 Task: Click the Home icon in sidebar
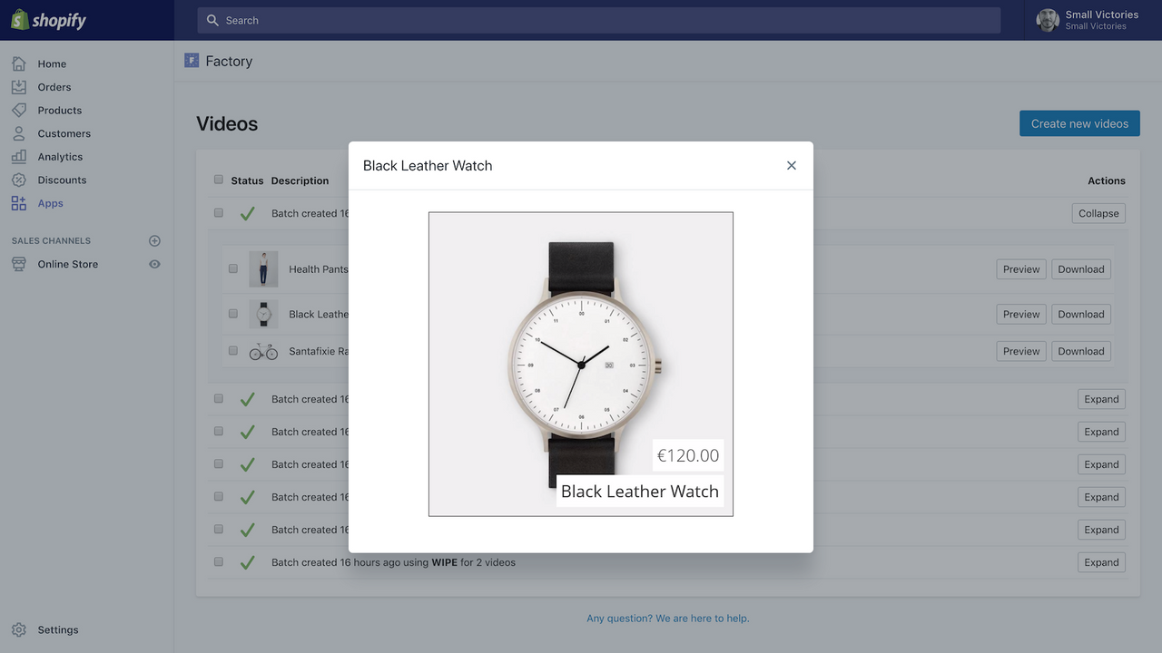(19, 63)
